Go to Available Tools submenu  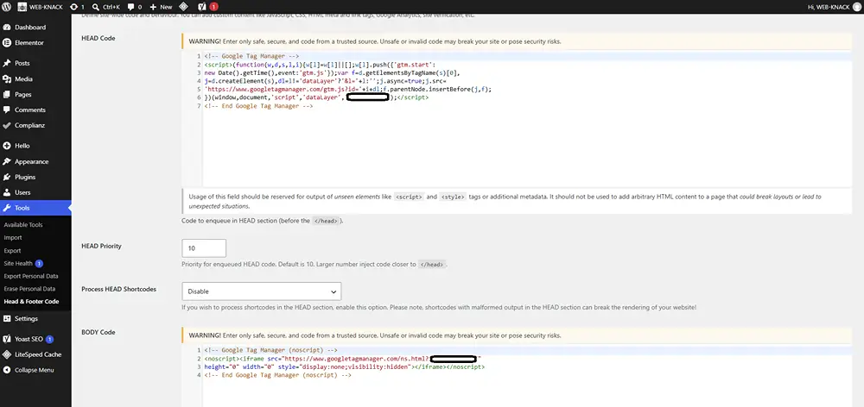pyautogui.click(x=23, y=225)
